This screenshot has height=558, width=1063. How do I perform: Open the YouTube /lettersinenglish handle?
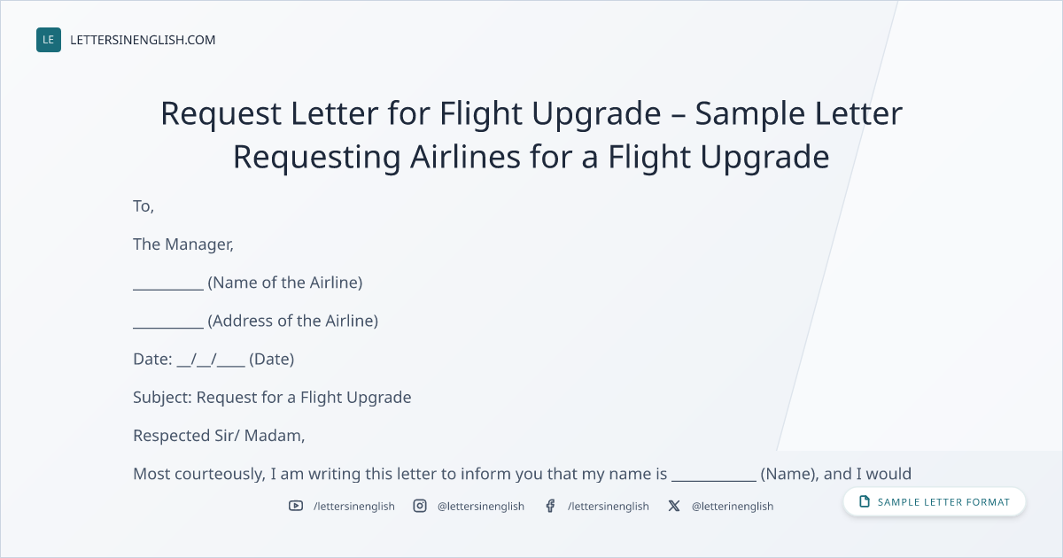pyautogui.click(x=354, y=506)
